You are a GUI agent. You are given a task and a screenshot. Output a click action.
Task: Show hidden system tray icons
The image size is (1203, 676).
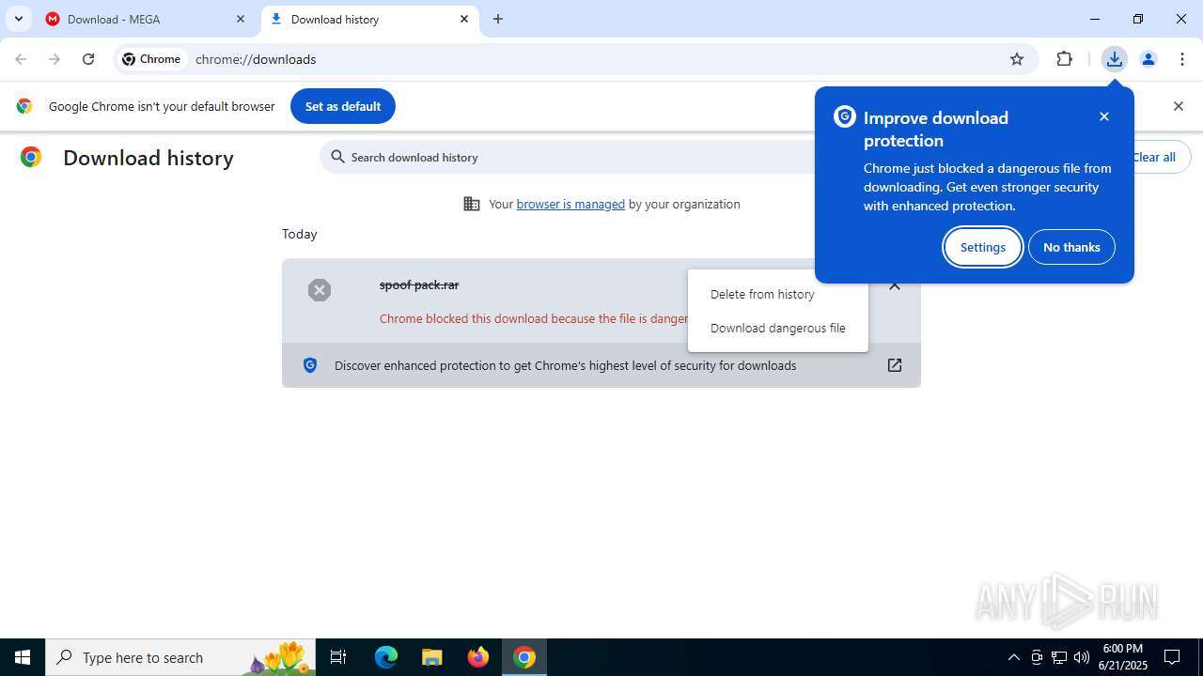point(1013,657)
